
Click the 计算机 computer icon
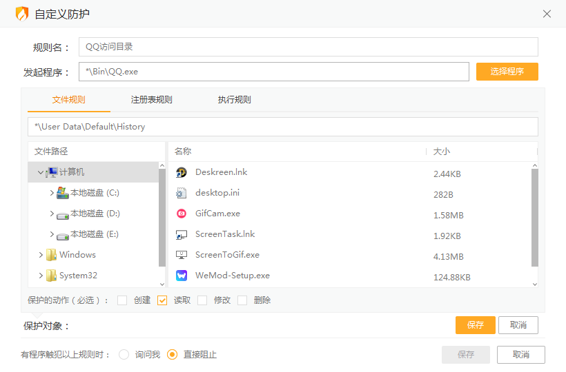pyautogui.click(x=52, y=172)
